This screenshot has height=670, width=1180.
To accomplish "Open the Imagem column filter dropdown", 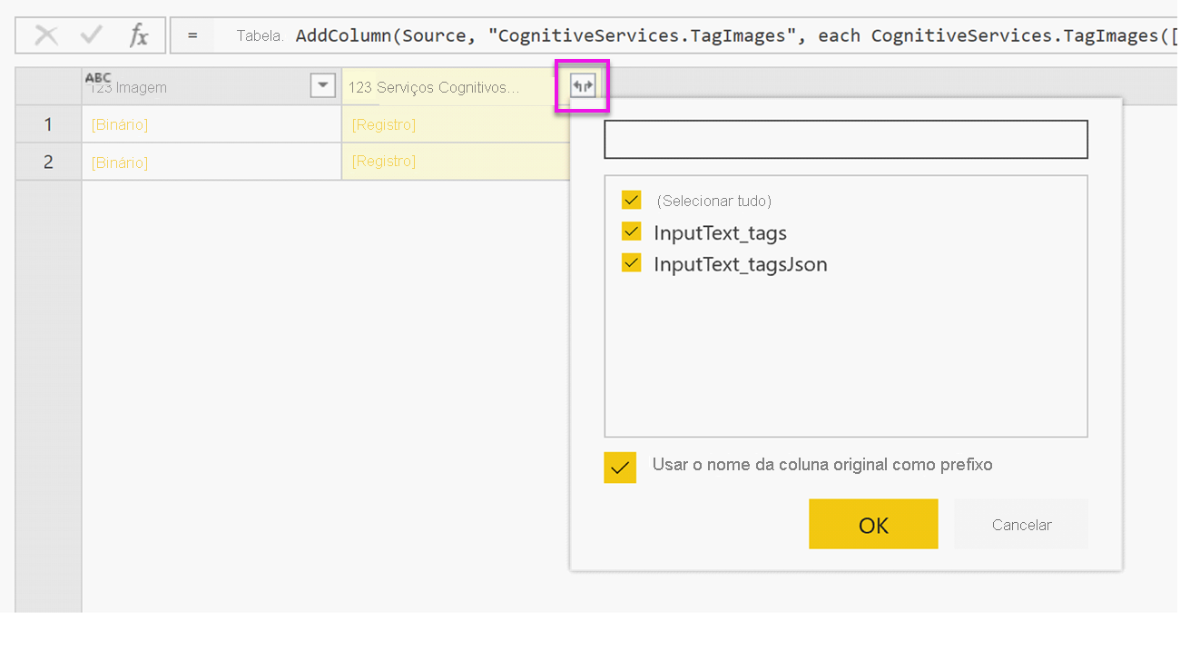I will point(323,86).
